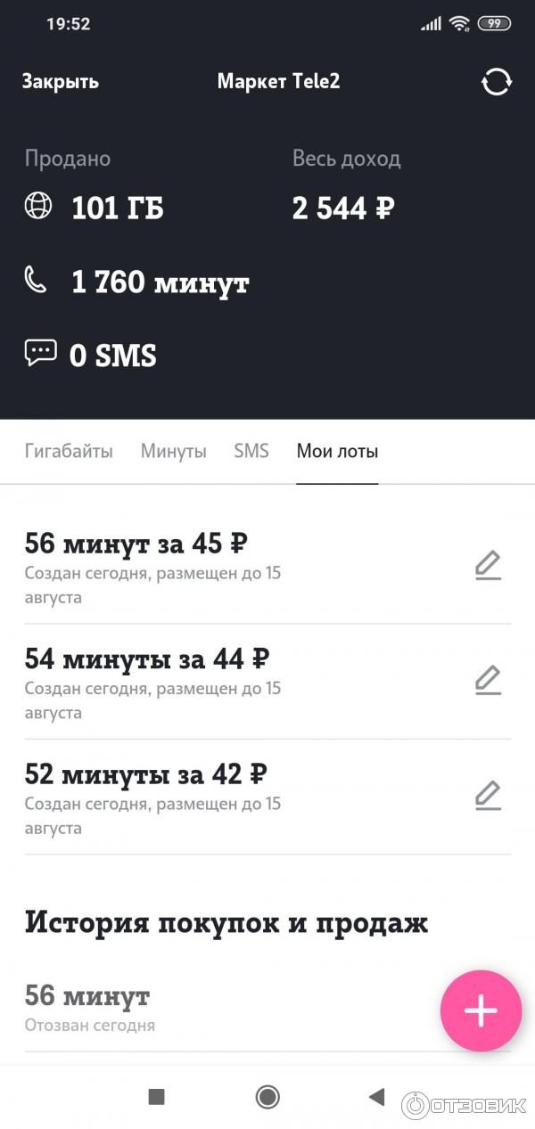Viewport: 535px width, 1129px height.
Task: Tap Закрыть to close the market
Action: pyautogui.click(x=60, y=82)
